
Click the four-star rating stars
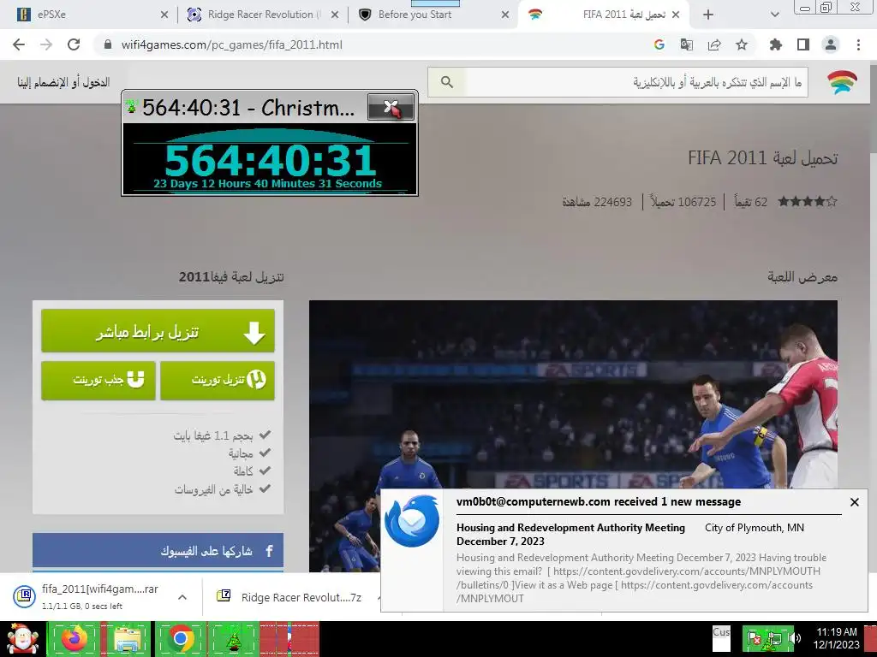tap(807, 202)
